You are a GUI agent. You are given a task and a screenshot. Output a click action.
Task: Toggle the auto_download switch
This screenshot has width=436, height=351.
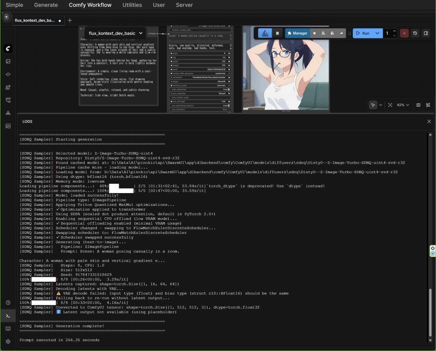tap(229, 89)
